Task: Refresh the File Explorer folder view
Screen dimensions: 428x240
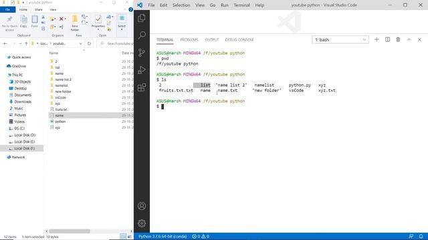Action: (89, 43)
